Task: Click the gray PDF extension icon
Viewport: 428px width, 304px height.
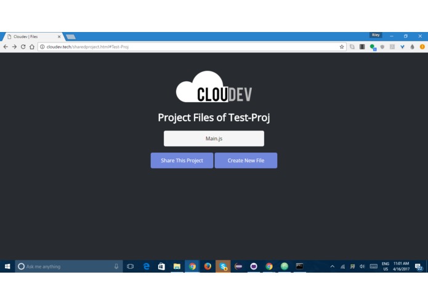Action: tap(392, 47)
